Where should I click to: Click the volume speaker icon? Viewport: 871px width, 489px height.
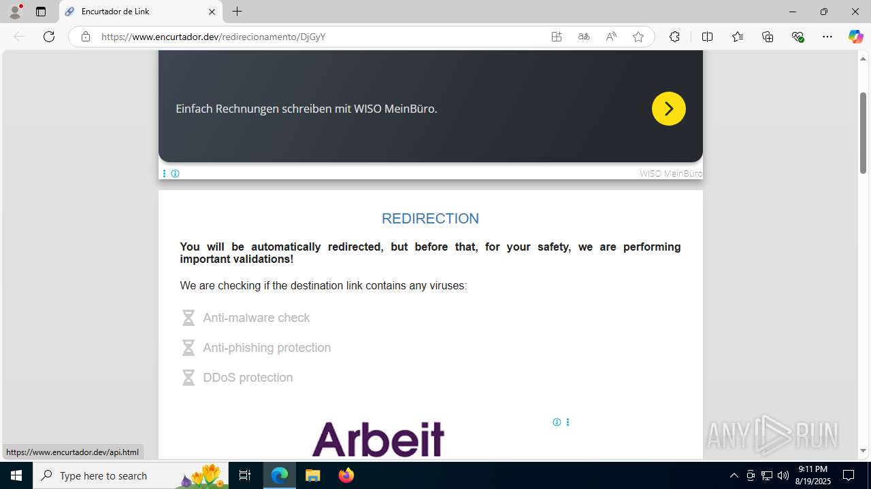(783, 475)
